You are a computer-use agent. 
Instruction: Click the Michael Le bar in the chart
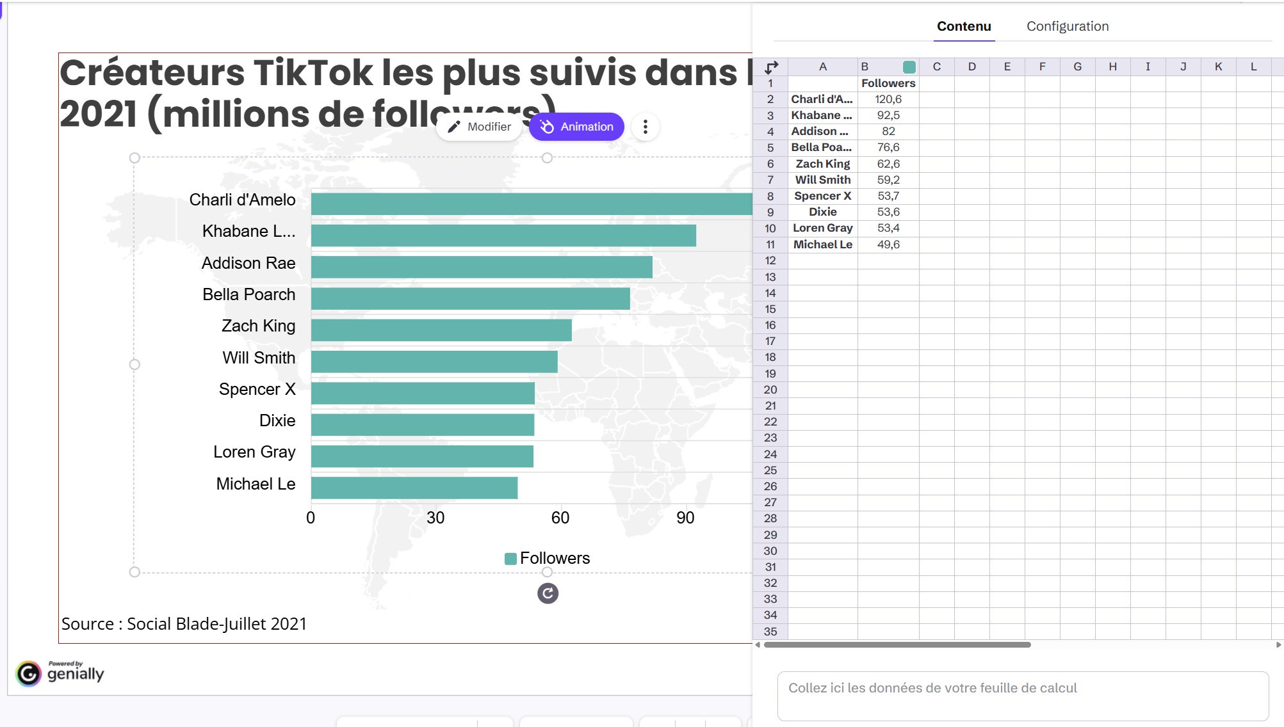coord(414,488)
